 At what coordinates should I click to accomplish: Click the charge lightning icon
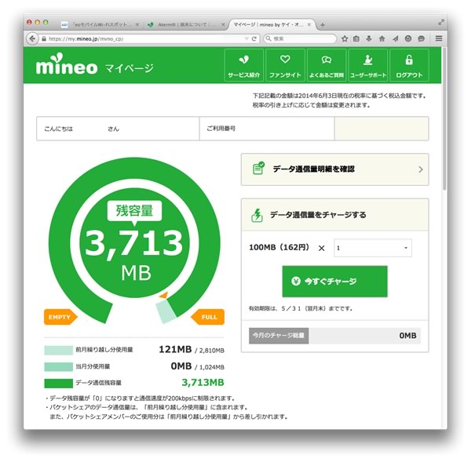[x=257, y=215]
